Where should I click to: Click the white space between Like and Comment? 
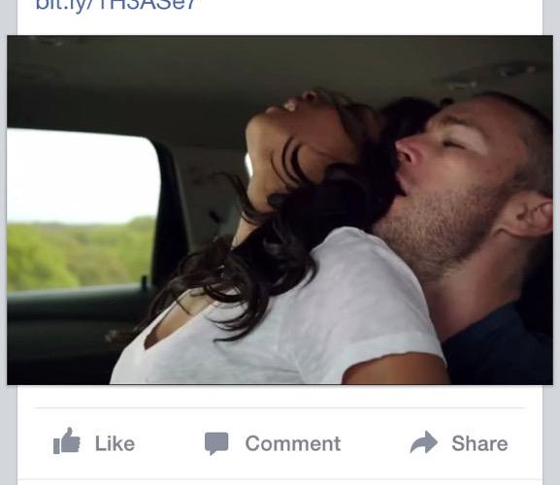tap(170, 443)
